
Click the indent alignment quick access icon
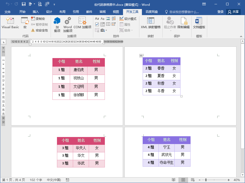[x=30, y=4]
